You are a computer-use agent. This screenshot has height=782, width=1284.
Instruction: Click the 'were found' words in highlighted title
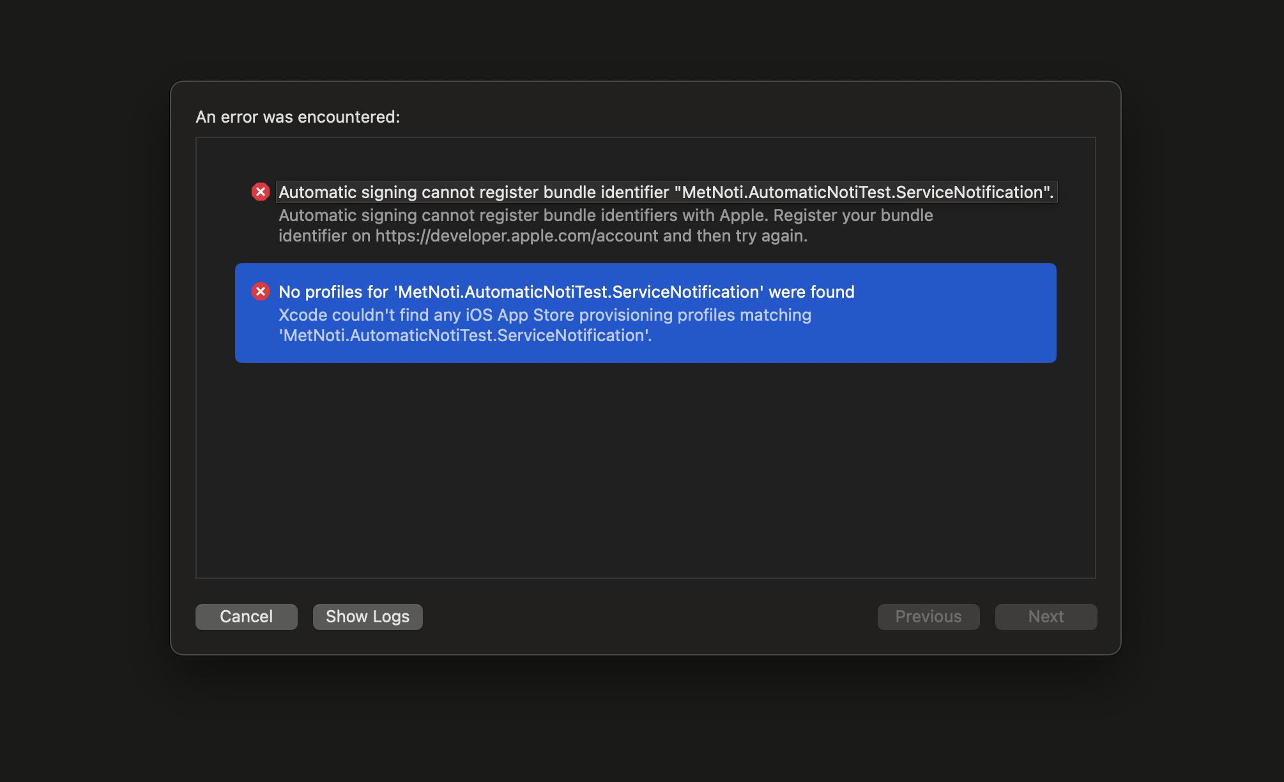click(x=811, y=292)
